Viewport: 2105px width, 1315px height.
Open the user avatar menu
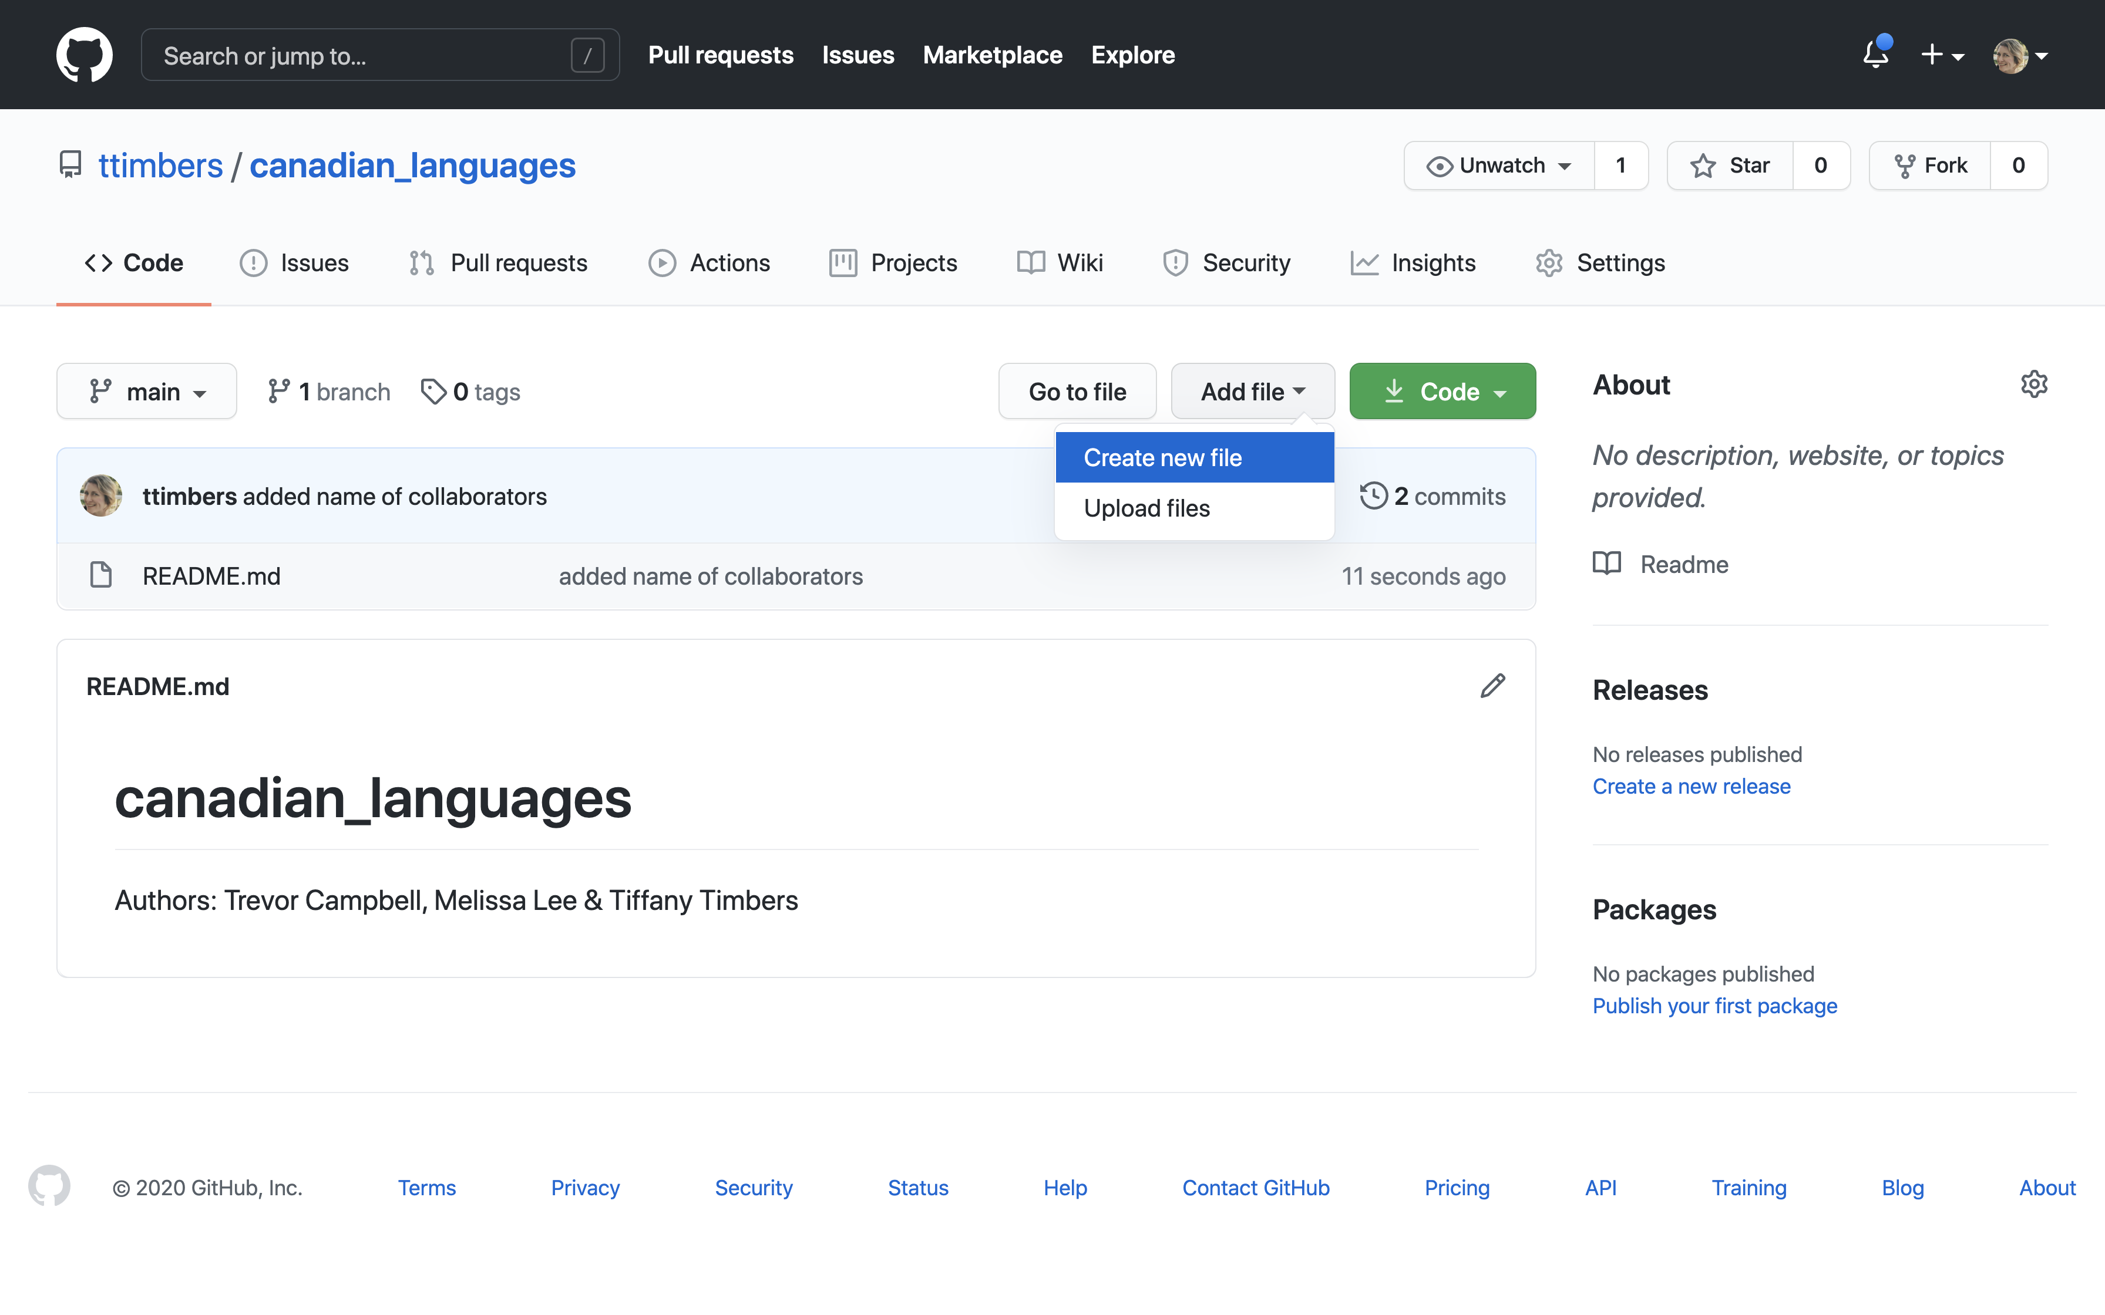[x=2020, y=56]
